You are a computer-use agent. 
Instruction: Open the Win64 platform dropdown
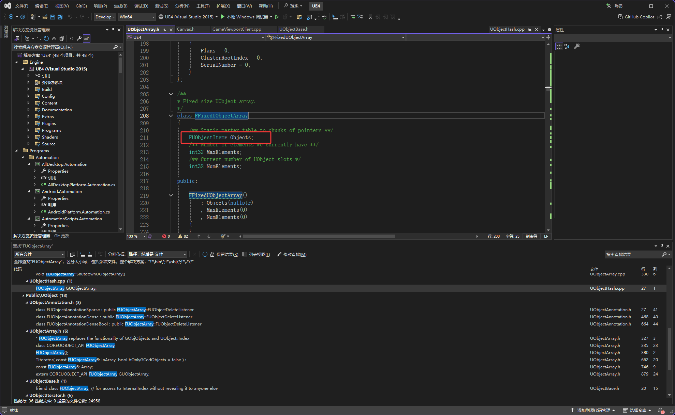[x=153, y=17]
